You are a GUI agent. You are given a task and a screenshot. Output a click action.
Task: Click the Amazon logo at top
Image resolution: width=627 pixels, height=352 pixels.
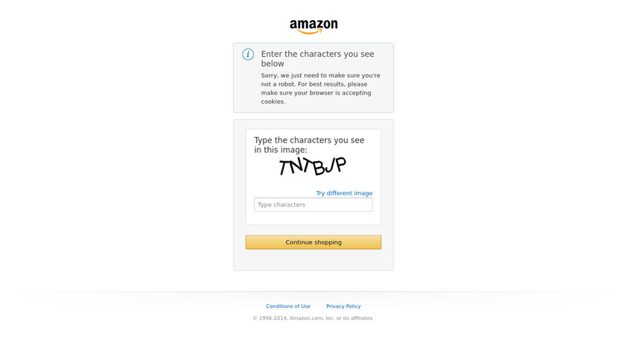[313, 27]
